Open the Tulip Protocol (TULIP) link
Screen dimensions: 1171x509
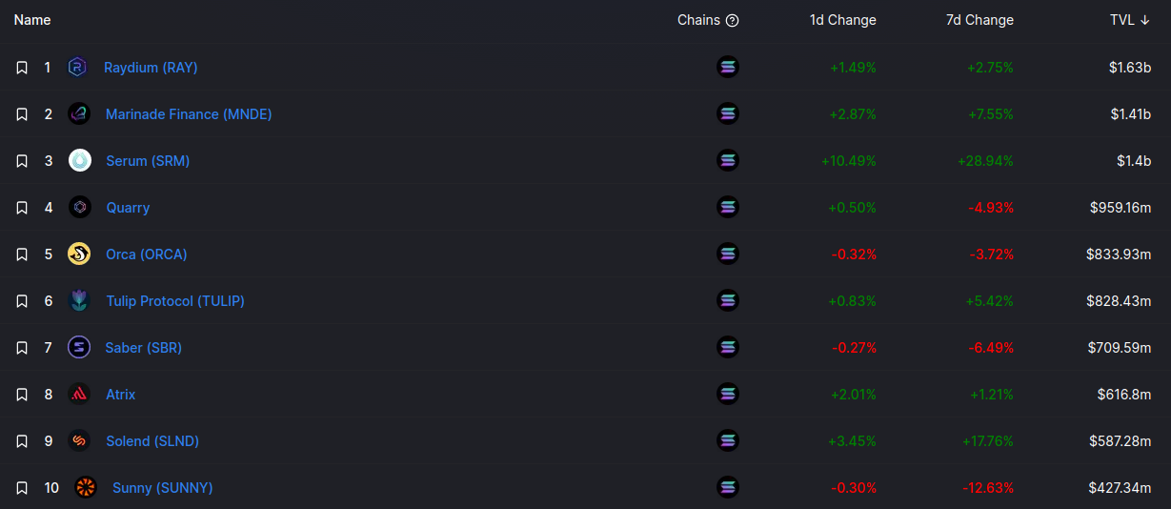(x=175, y=301)
